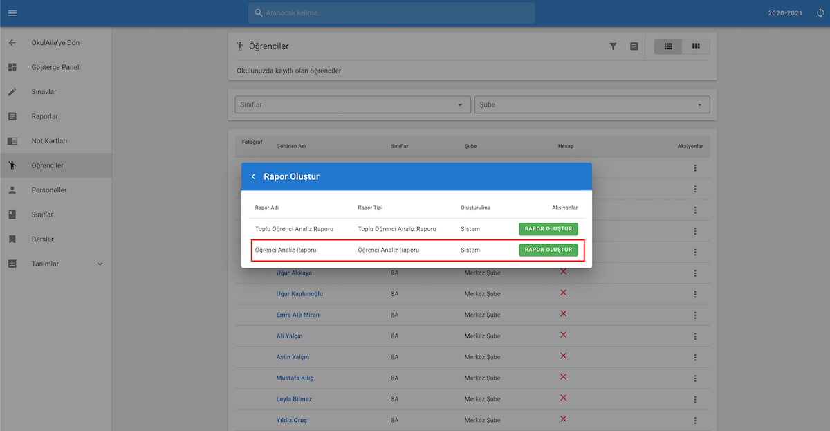The height and width of the screenshot is (431, 830).
Task: Open actions menu for Emre Alp Miran
Action: 695,315
